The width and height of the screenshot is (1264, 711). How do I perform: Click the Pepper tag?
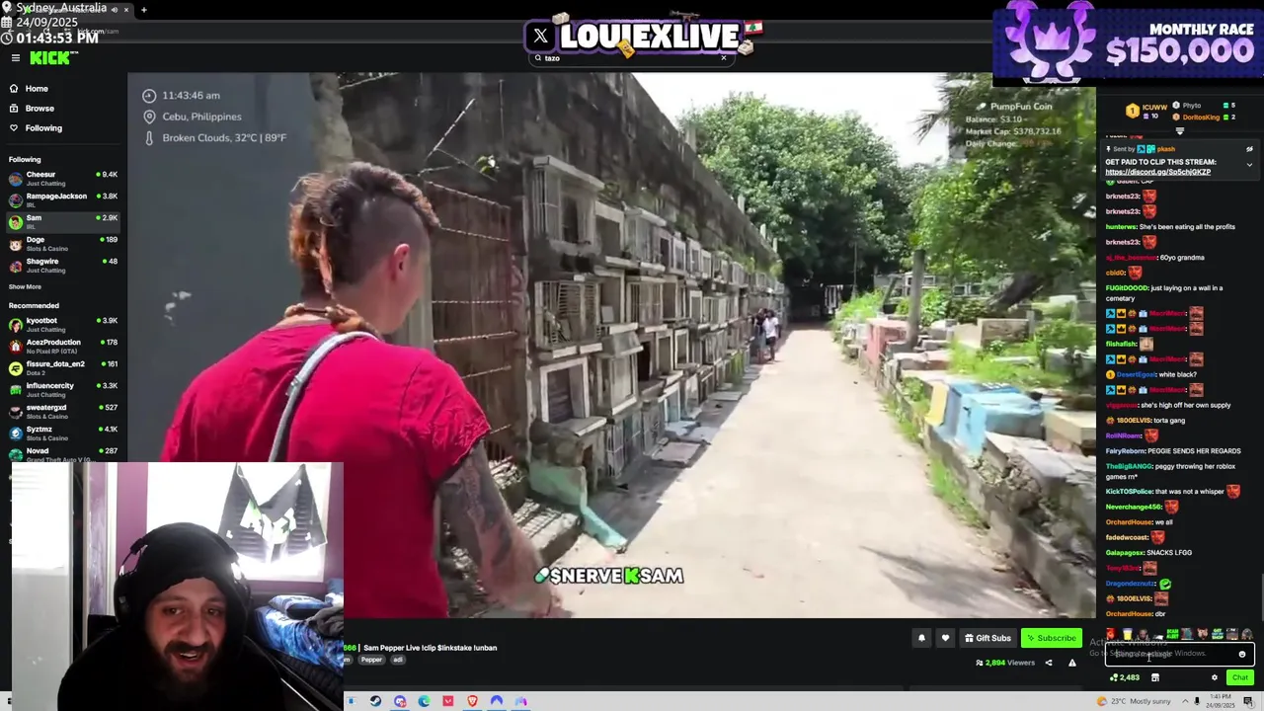(371, 660)
